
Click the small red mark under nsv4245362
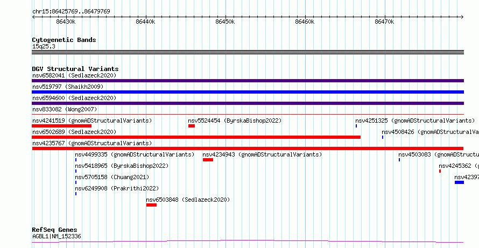coord(440,171)
